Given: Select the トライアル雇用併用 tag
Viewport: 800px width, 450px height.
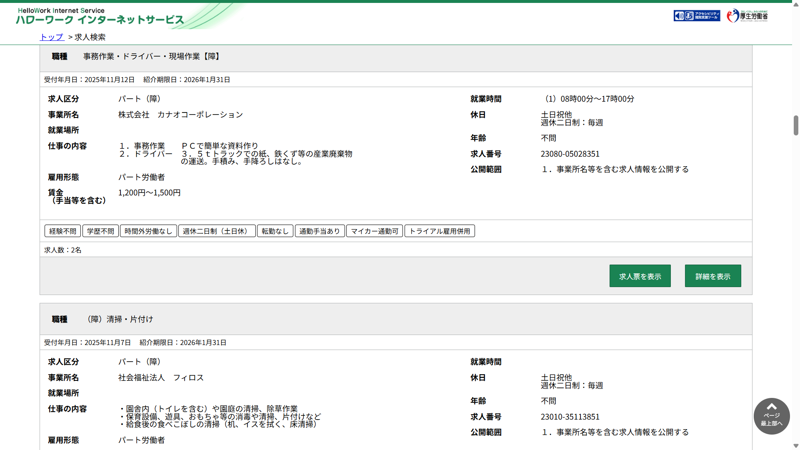Looking at the screenshot, I should 440,231.
